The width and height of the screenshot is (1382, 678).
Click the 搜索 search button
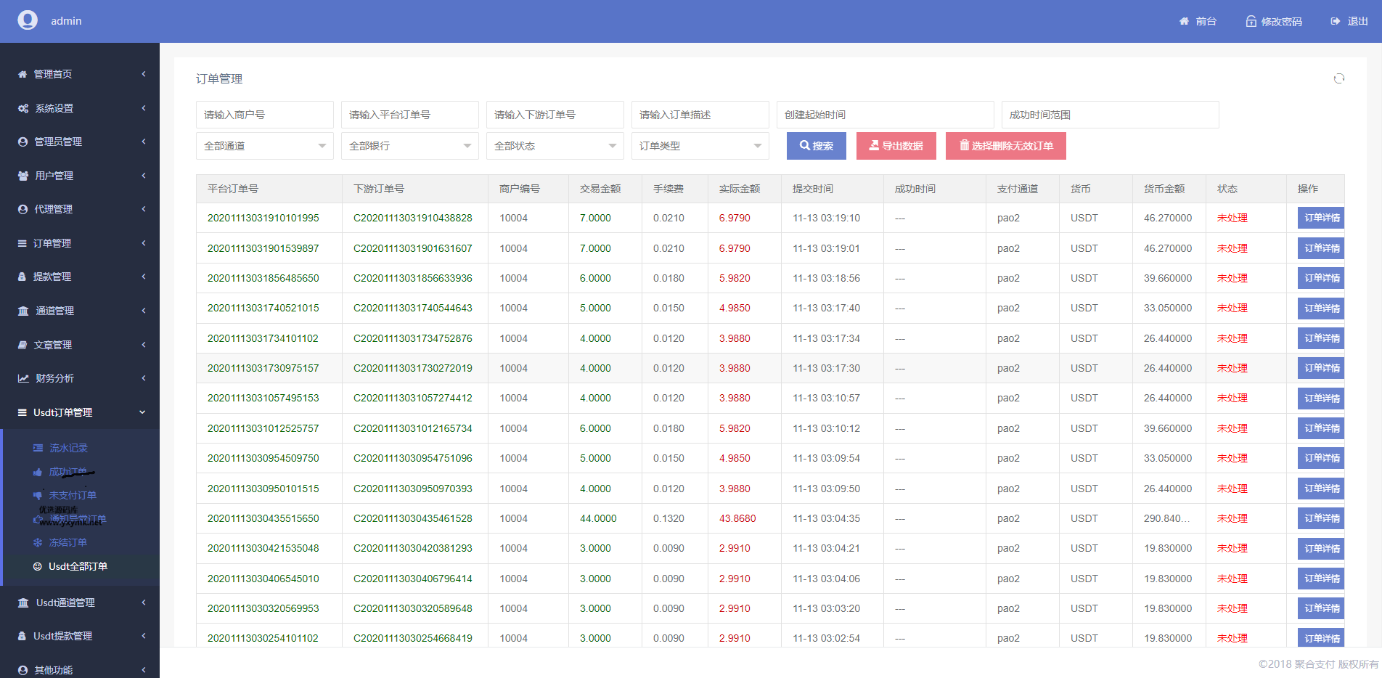tap(817, 146)
